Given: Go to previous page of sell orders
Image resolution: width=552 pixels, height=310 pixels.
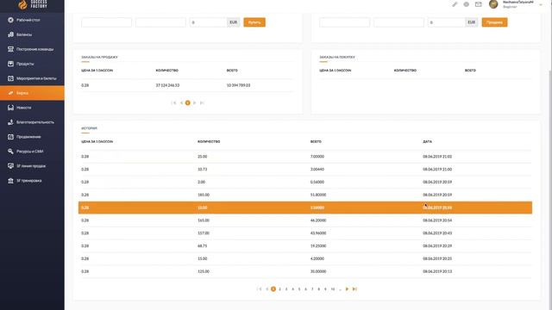Looking at the screenshot, I should pyautogui.click(x=181, y=102).
